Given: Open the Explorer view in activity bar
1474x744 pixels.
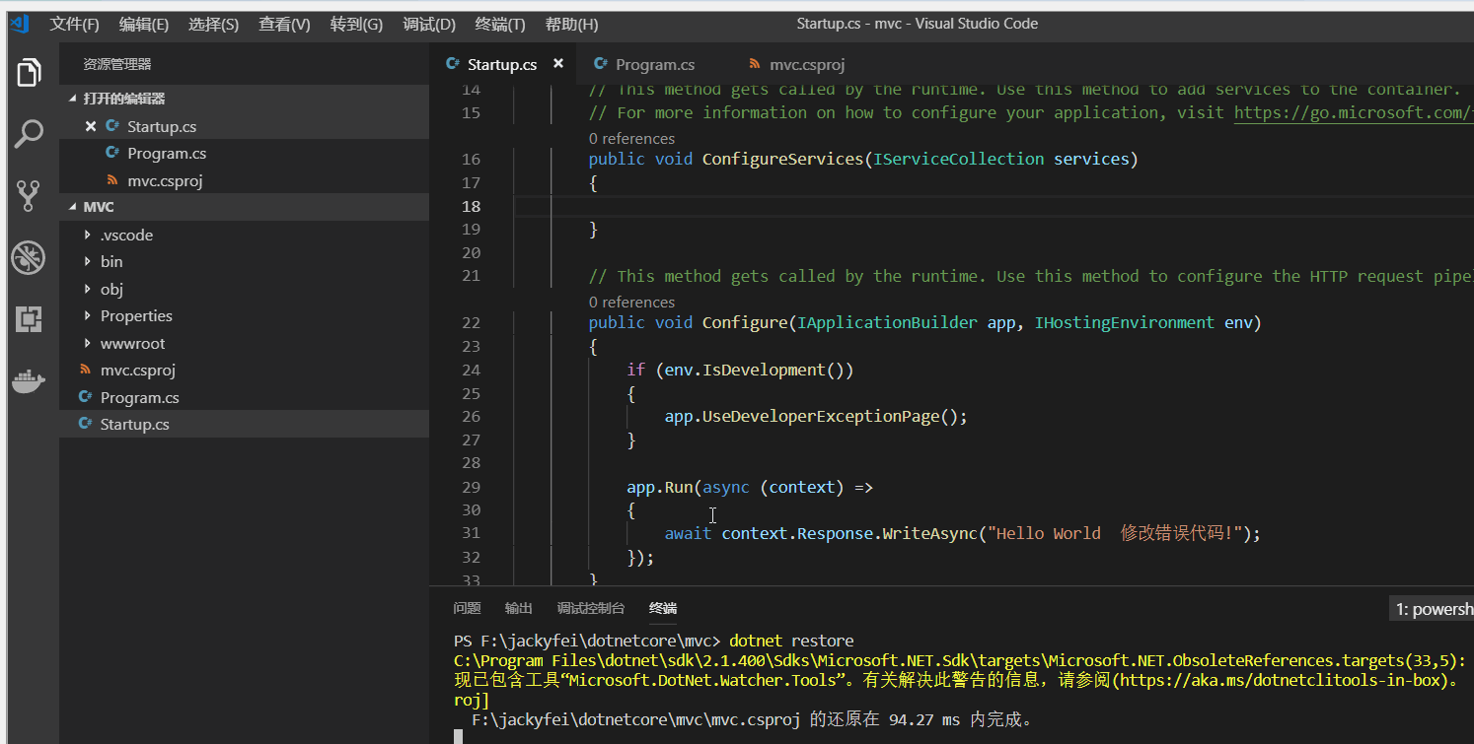Looking at the screenshot, I should point(29,72).
